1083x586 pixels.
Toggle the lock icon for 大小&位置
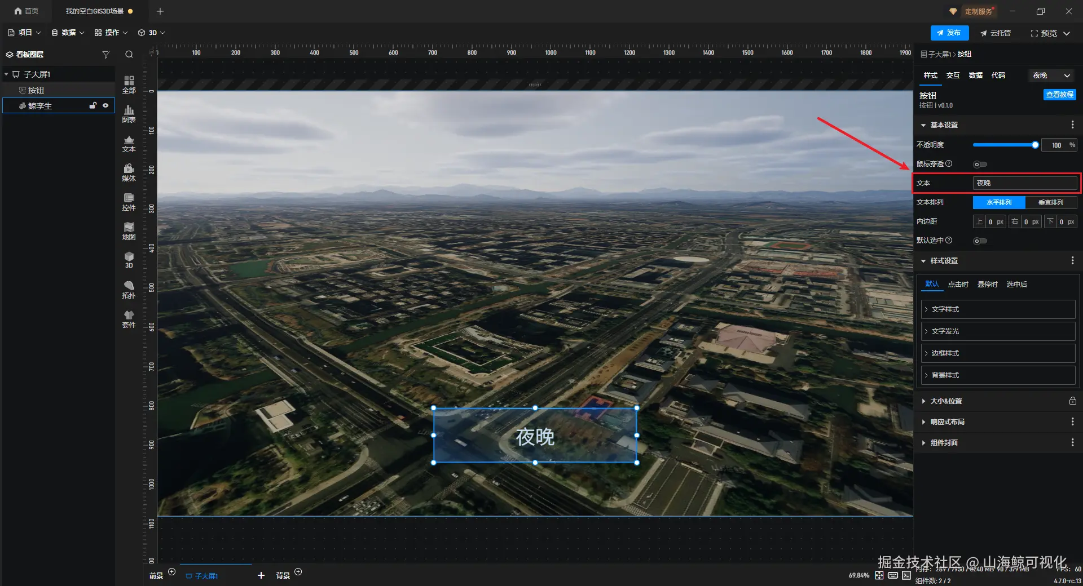tap(1072, 401)
